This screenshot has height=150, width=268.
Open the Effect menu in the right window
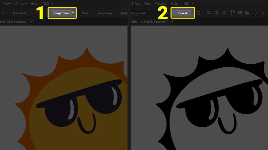pos(136,3)
